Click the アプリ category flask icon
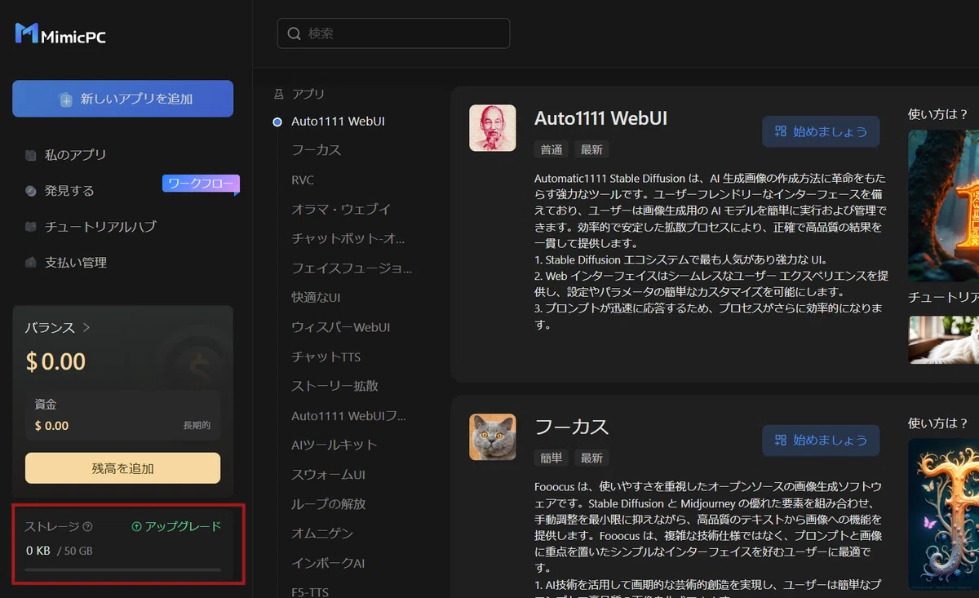 (279, 94)
